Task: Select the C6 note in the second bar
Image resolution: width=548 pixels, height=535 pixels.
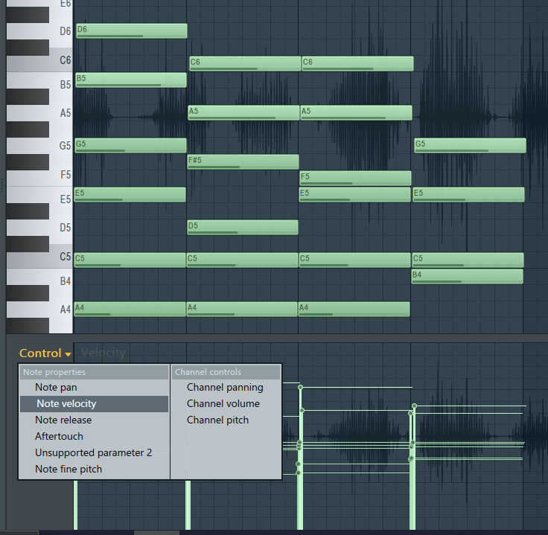Action: [246, 63]
